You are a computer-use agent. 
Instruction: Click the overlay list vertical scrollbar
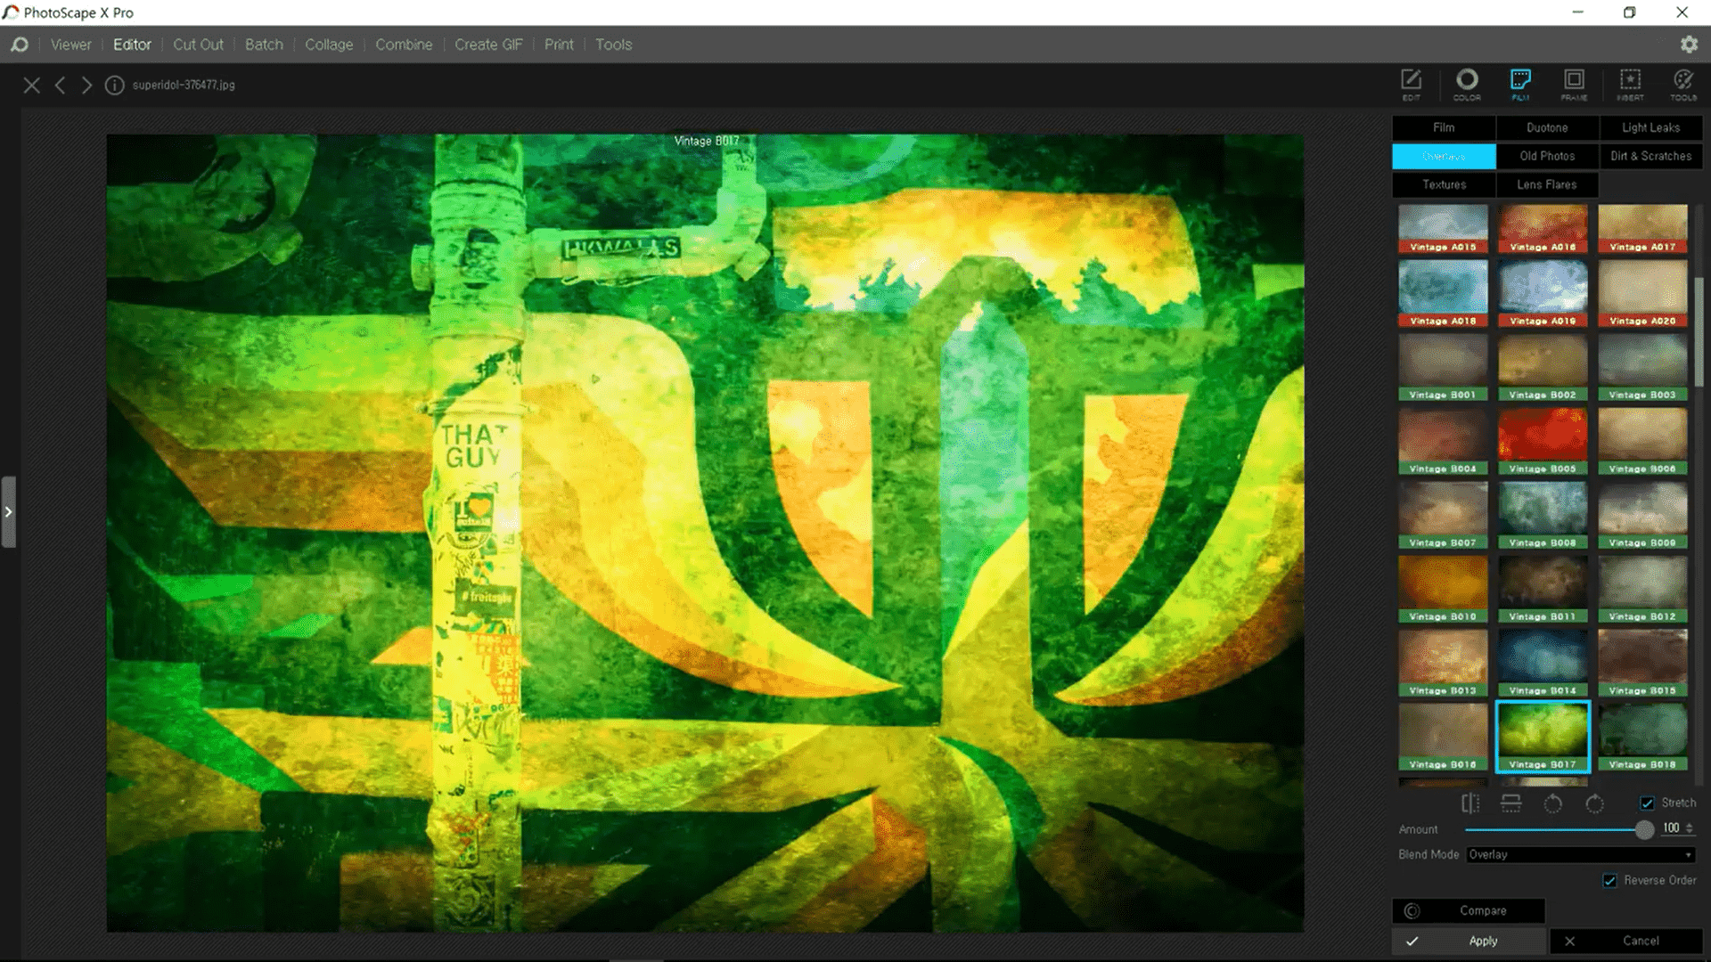(1699, 333)
